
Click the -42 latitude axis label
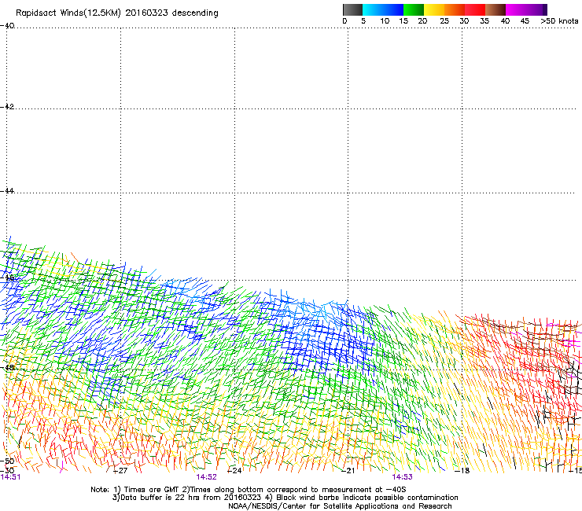pyautogui.click(x=7, y=106)
